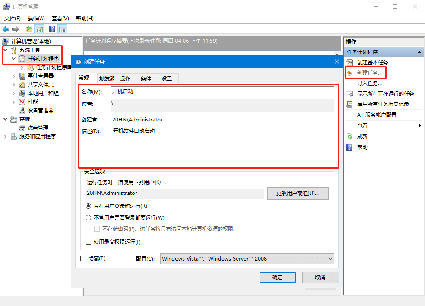
Task: Click the back arrow toolbar icon
Action: click(x=6, y=29)
